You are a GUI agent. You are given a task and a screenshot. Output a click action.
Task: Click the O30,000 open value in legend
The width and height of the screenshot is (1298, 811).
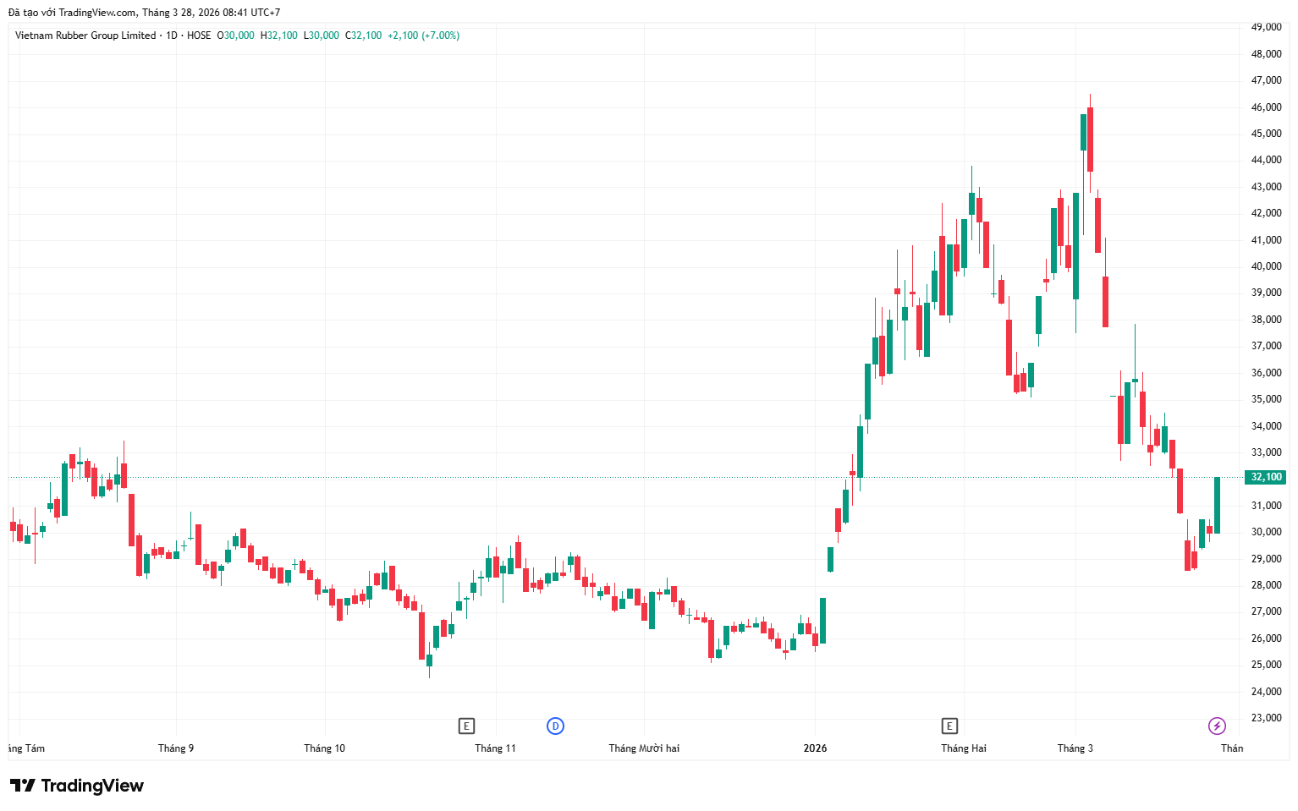pos(236,36)
